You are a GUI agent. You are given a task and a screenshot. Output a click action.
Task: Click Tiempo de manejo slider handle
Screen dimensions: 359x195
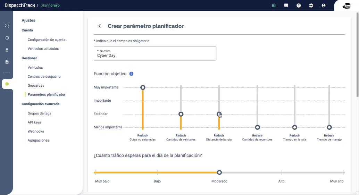[x=329, y=127]
